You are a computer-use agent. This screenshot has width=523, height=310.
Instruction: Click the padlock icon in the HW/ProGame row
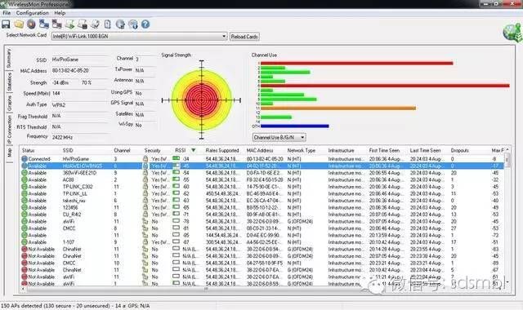point(145,159)
